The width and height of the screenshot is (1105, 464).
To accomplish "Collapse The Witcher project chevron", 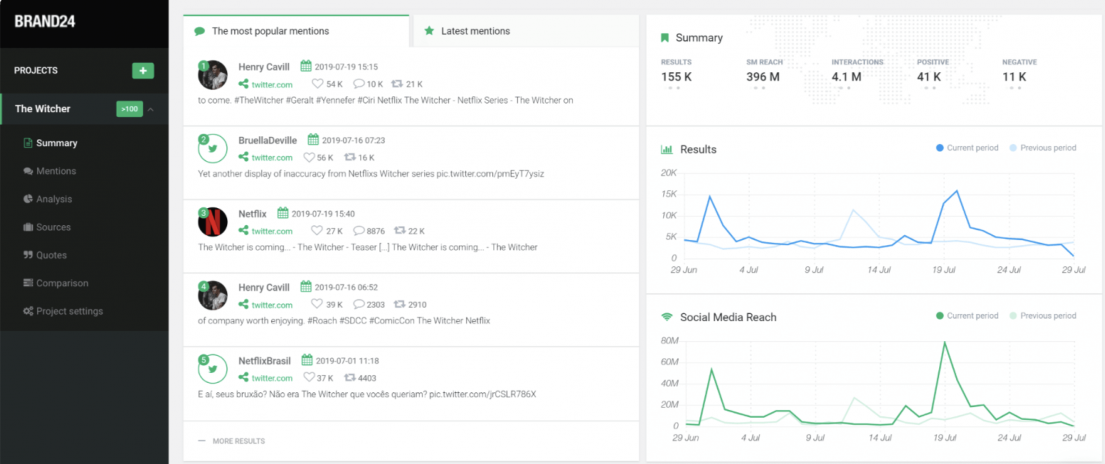I will click(x=151, y=109).
